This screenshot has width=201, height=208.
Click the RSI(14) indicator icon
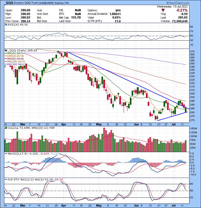coord(6,25)
